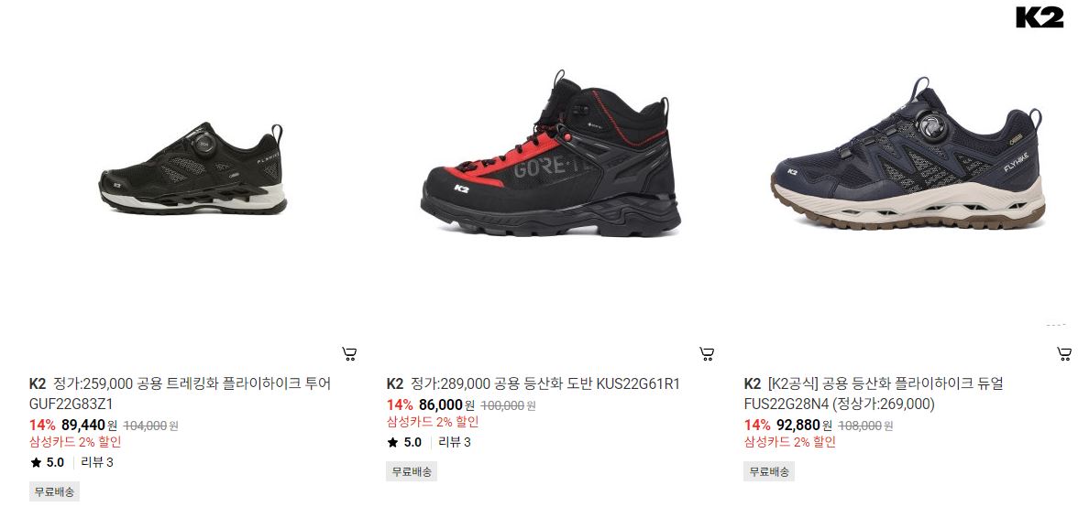Open product title FUS22G28N4 (정상가:269,000)
This screenshot has width=1089, height=507.
coord(874,394)
